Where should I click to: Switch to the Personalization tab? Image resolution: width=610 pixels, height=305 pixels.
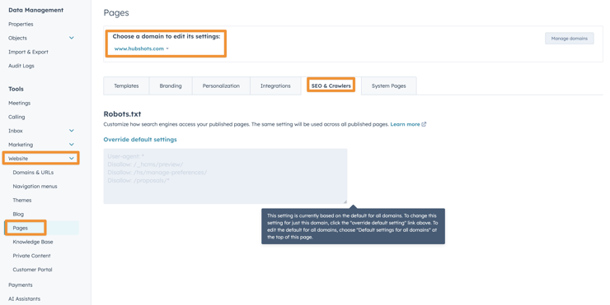(221, 85)
